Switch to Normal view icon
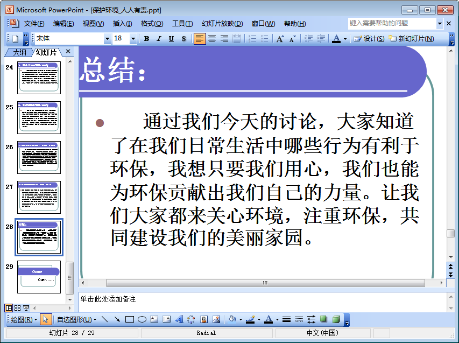 coord(9,308)
